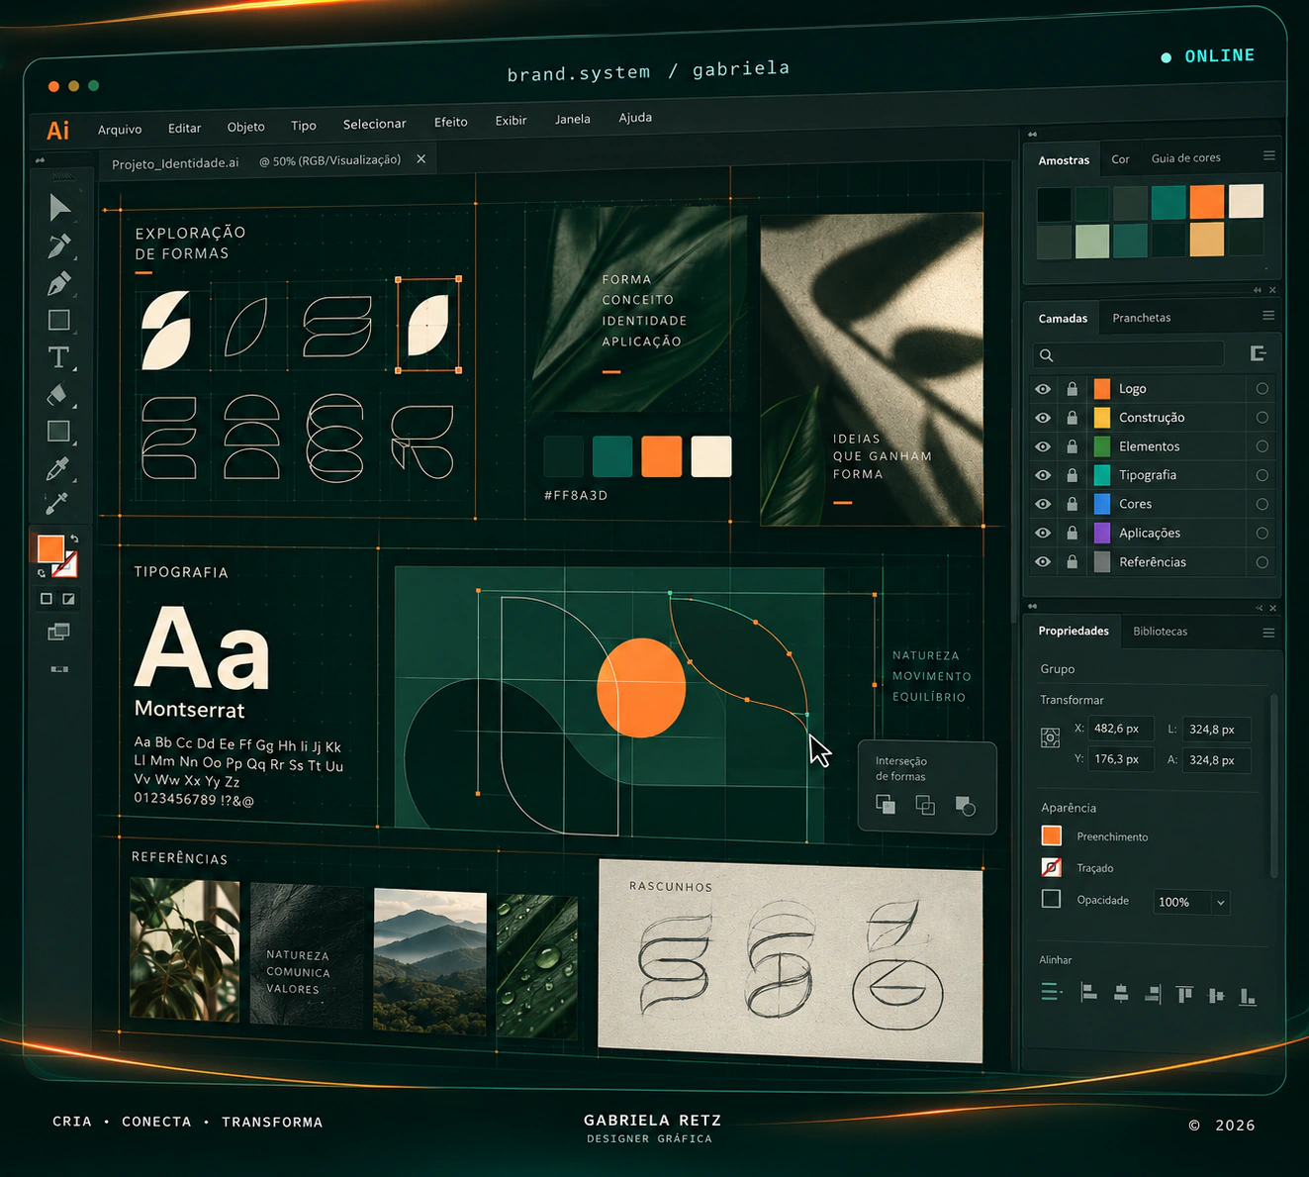
Task: Switch to the Pranchetas tab
Action: click(1142, 318)
